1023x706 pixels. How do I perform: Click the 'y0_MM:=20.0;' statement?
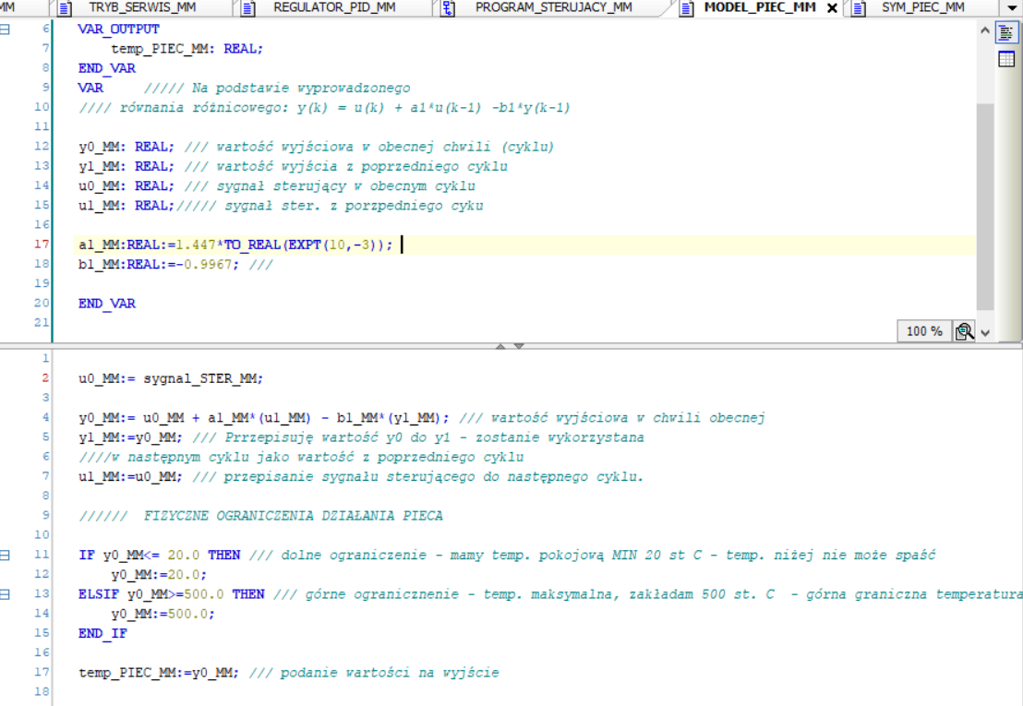159,574
